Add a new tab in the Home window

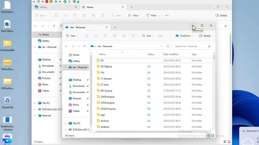click(x=132, y=7)
